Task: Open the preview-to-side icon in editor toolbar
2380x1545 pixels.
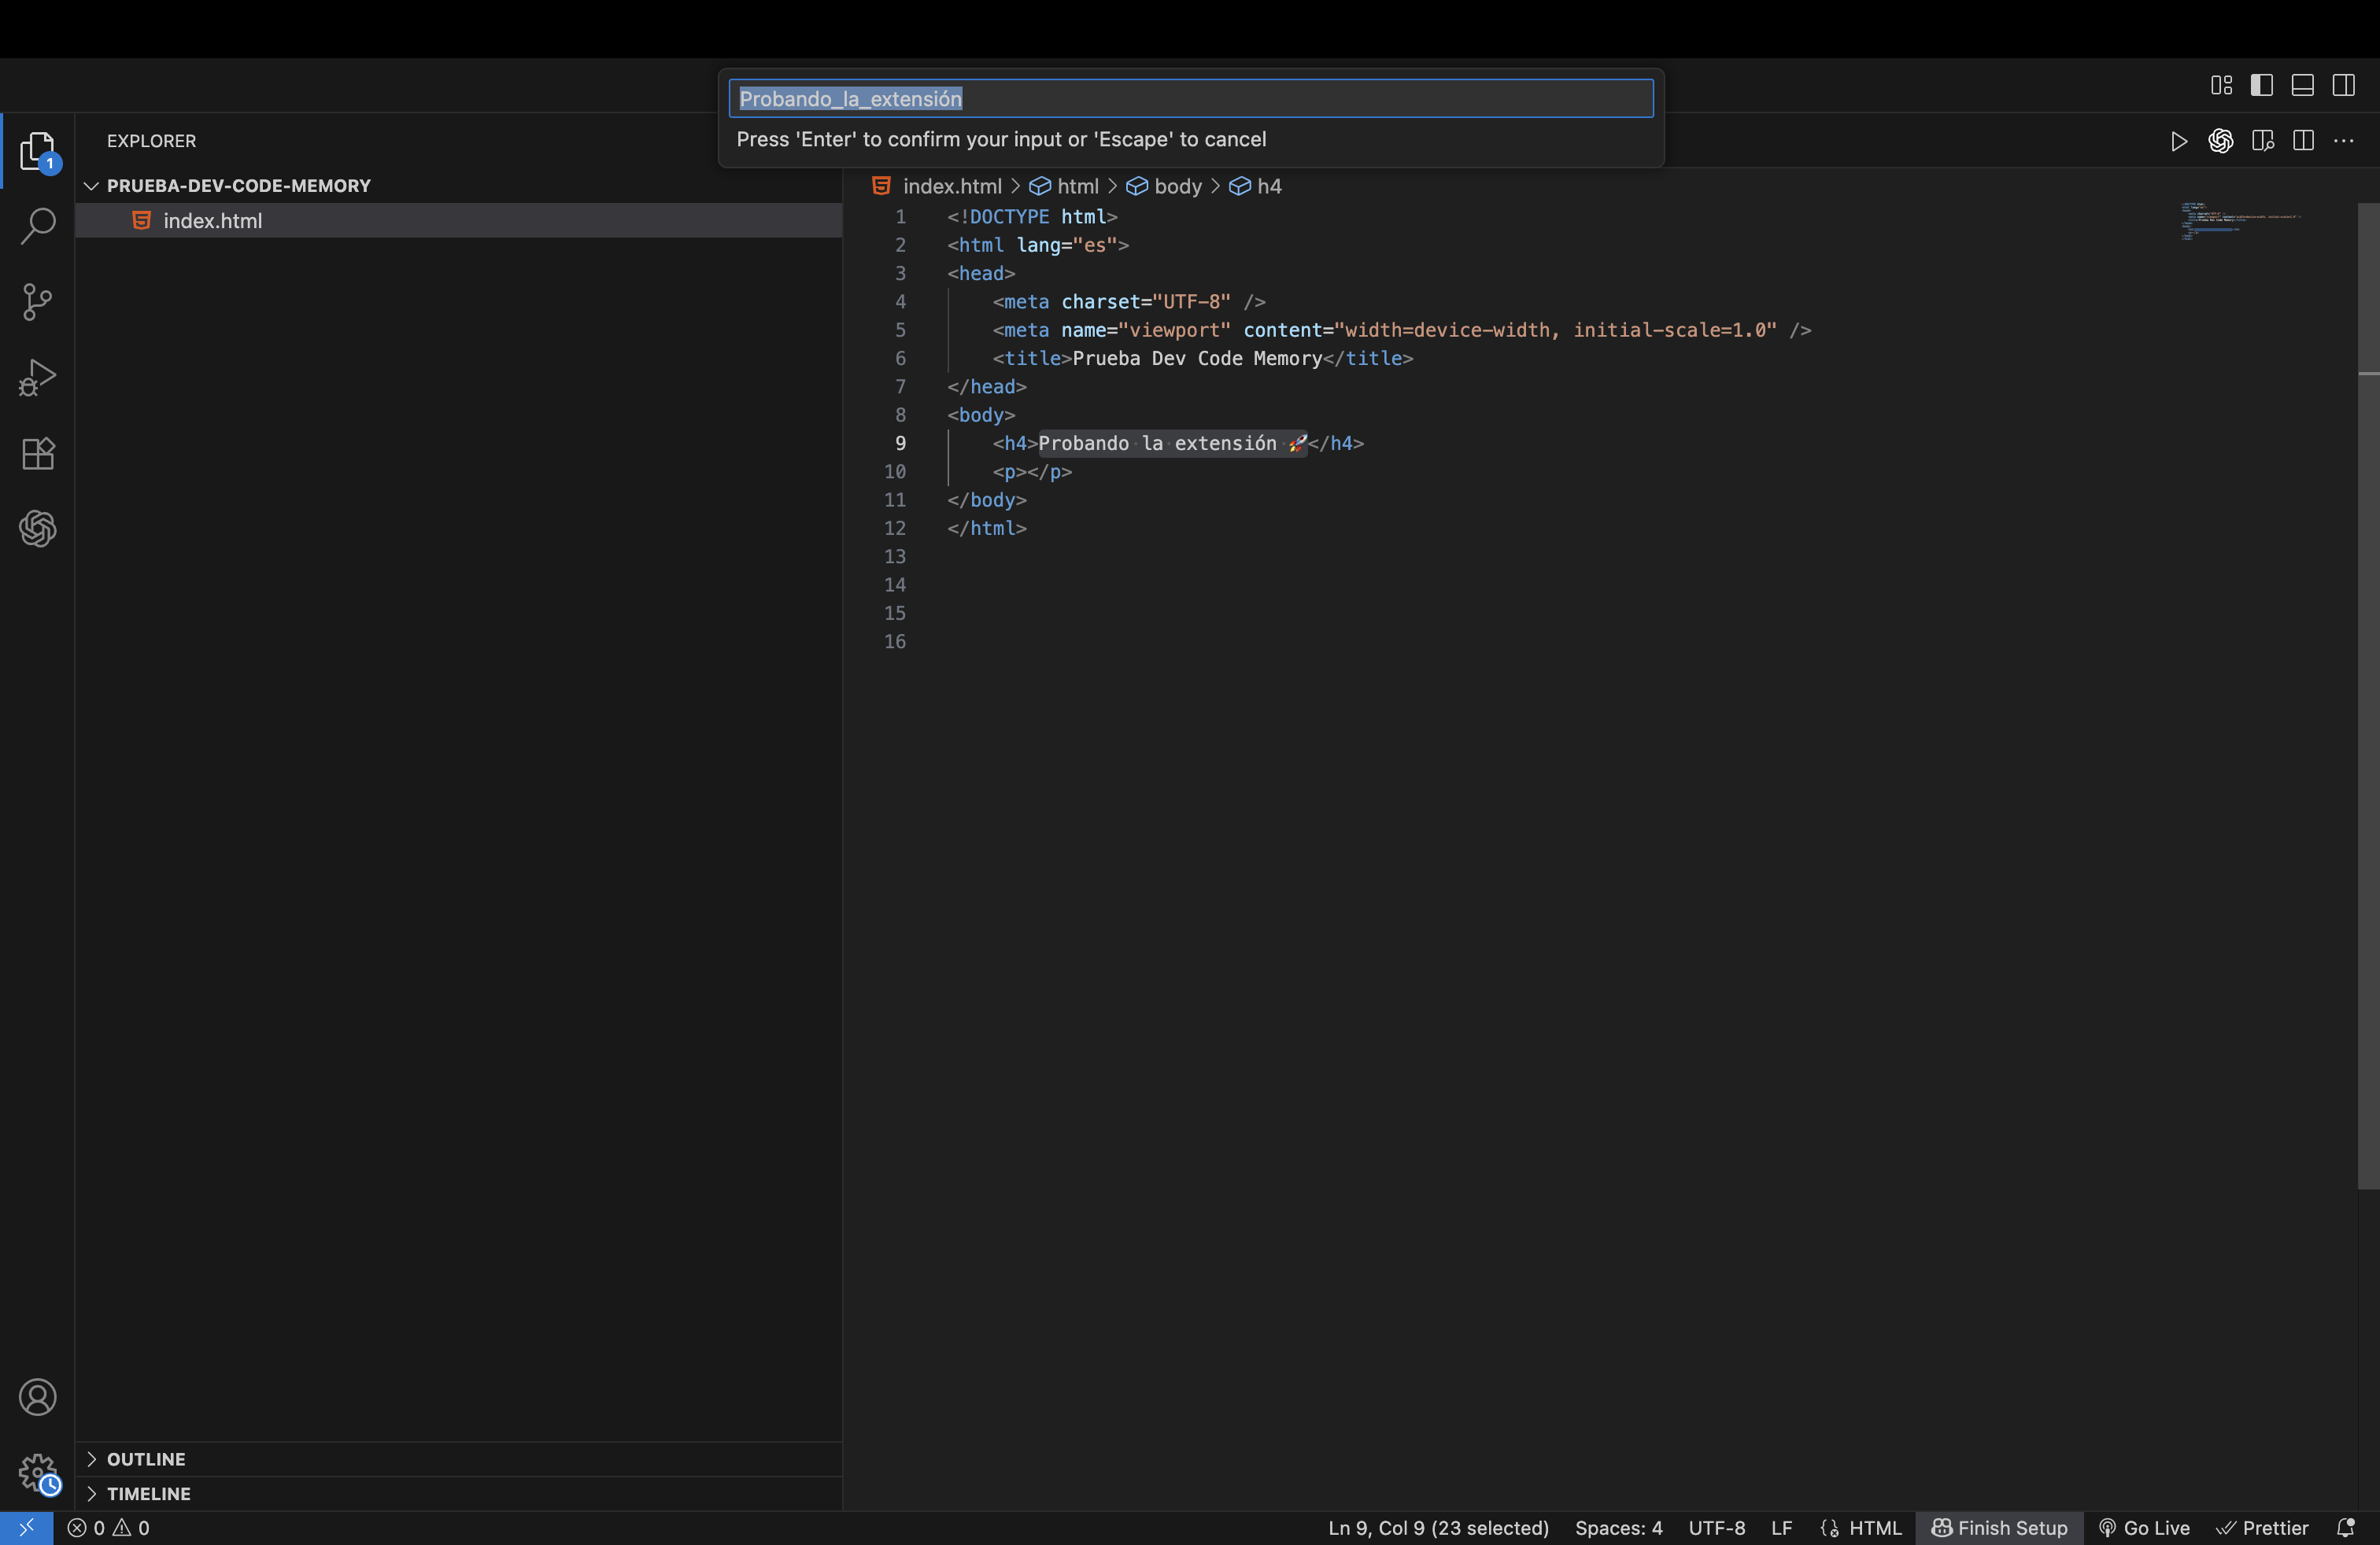Action: 2262,141
